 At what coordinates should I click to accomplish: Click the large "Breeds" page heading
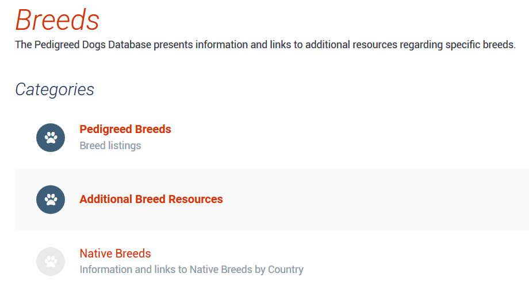[57, 20]
